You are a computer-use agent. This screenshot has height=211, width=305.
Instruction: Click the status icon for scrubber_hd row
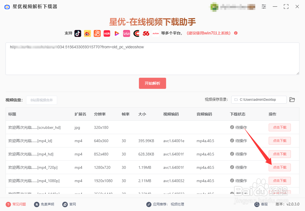pos(232,127)
